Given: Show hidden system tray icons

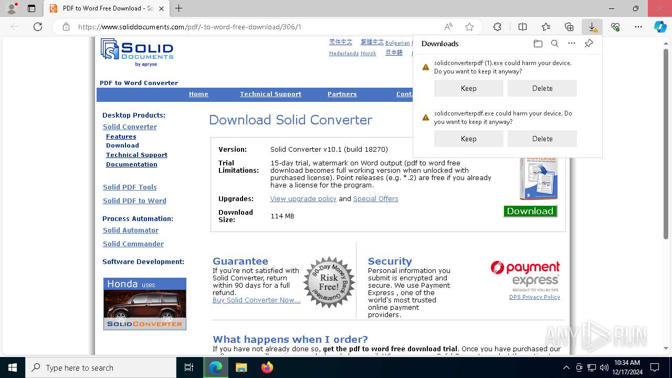Looking at the screenshot, I should pyautogui.click(x=566, y=367).
